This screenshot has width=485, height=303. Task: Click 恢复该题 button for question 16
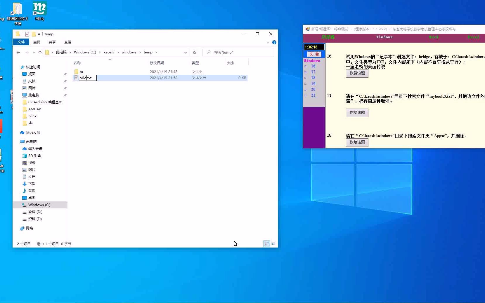pyautogui.click(x=357, y=73)
